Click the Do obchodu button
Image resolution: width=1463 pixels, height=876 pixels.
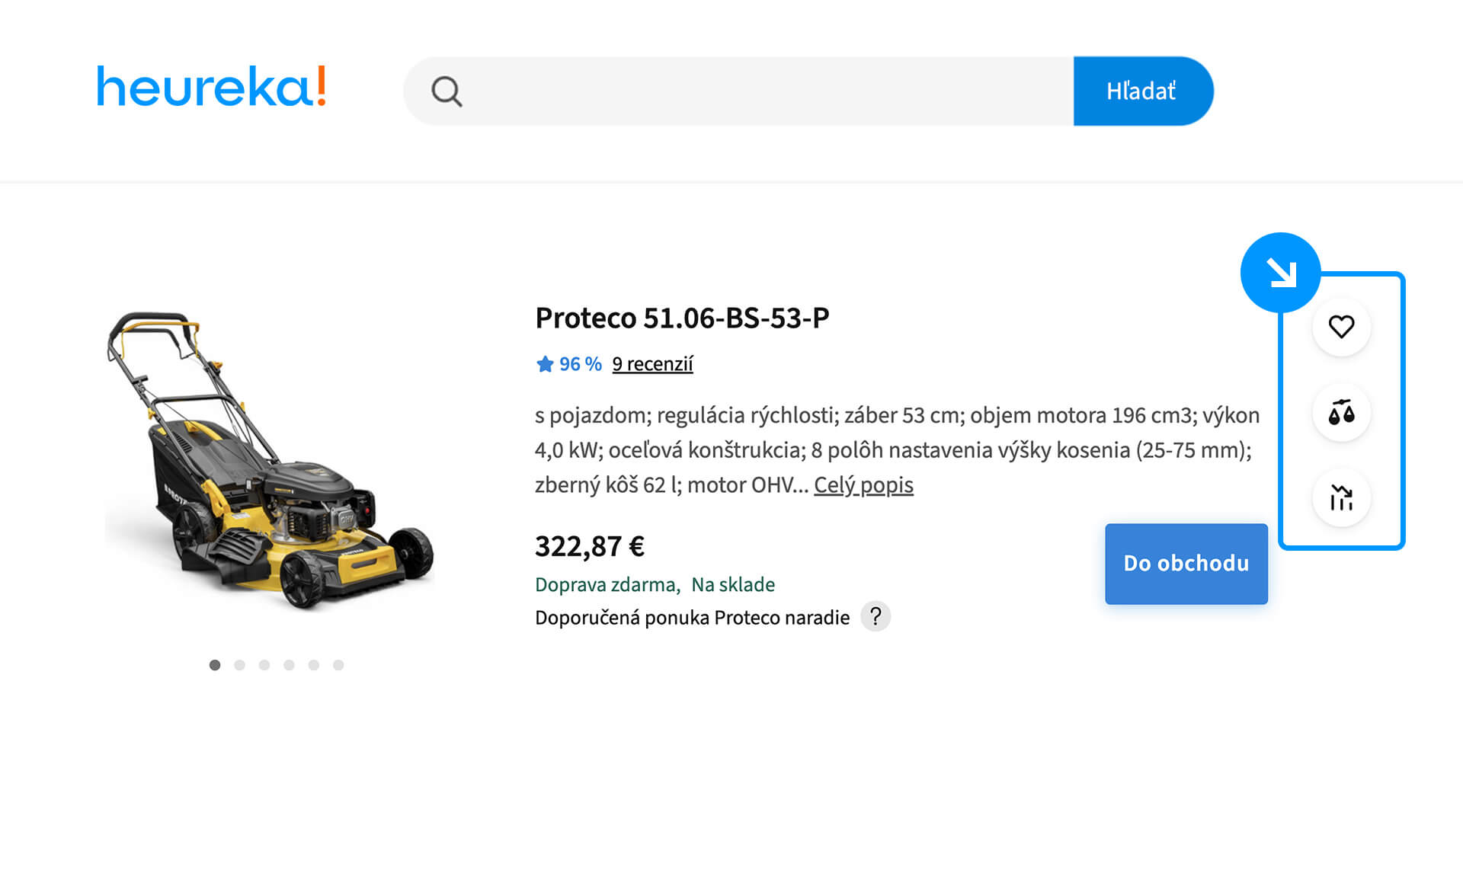1186,564
